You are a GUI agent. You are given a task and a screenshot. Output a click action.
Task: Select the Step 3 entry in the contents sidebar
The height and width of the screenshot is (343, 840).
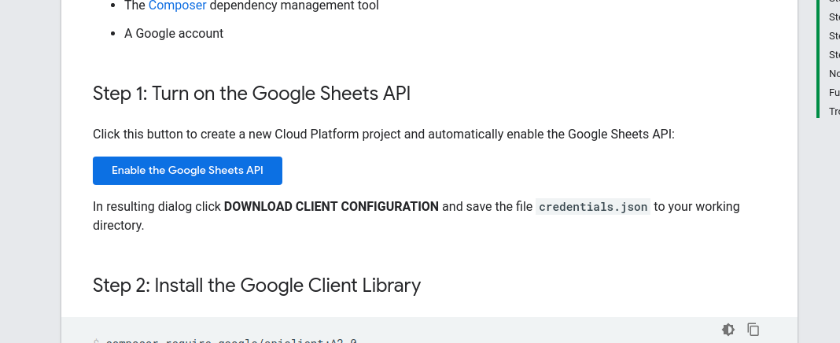click(834, 36)
